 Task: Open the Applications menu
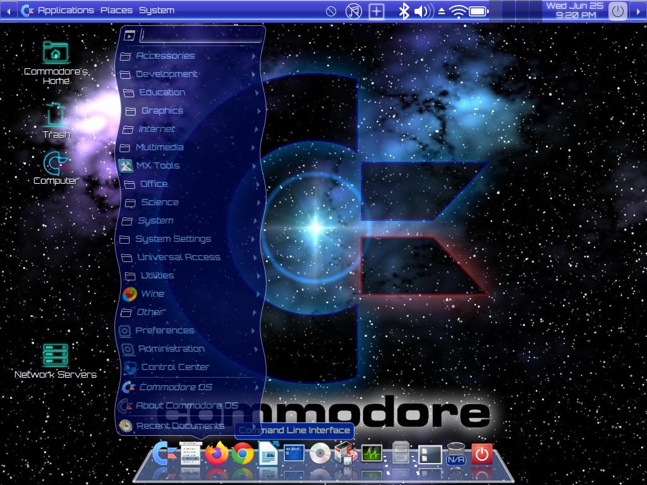(x=57, y=10)
